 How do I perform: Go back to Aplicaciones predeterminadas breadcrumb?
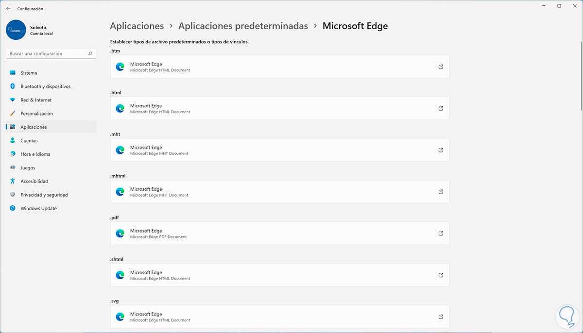click(x=243, y=26)
